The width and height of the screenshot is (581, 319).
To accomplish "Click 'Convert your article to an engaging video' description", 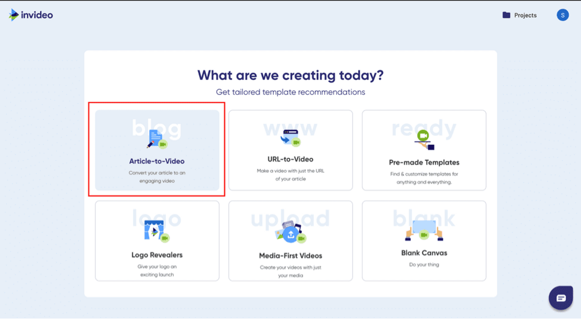I will point(157,177).
